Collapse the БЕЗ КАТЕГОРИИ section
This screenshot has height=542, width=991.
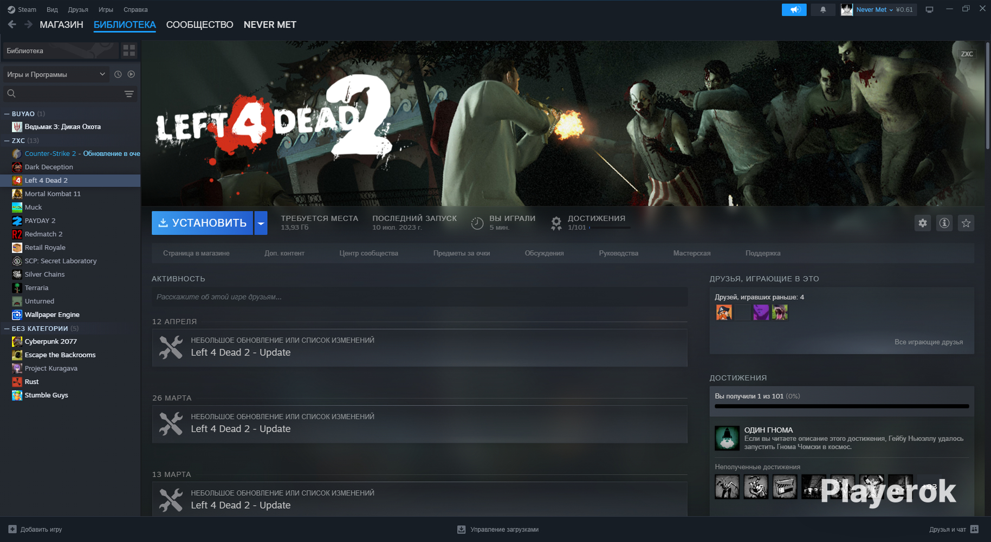[7, 328]
